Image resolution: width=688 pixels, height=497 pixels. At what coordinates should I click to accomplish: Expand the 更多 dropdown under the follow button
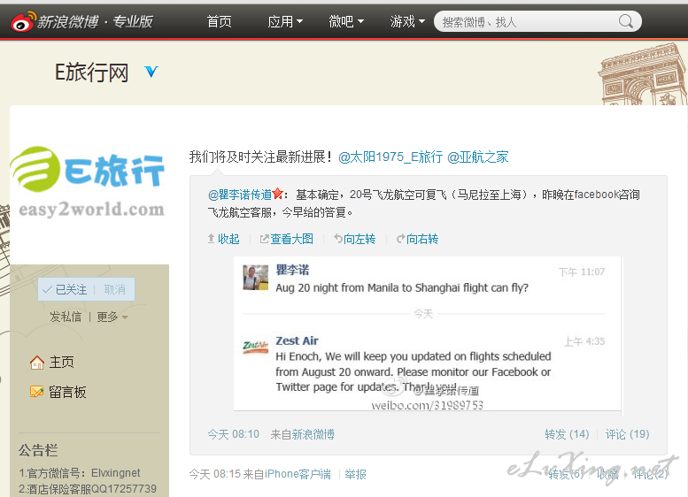pyautogui.click(x=112, y=317)
